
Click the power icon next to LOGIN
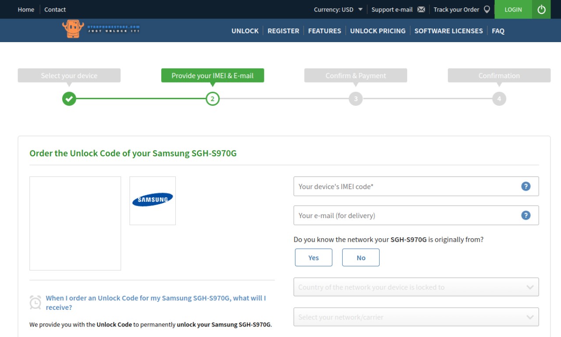click(541, 9)
